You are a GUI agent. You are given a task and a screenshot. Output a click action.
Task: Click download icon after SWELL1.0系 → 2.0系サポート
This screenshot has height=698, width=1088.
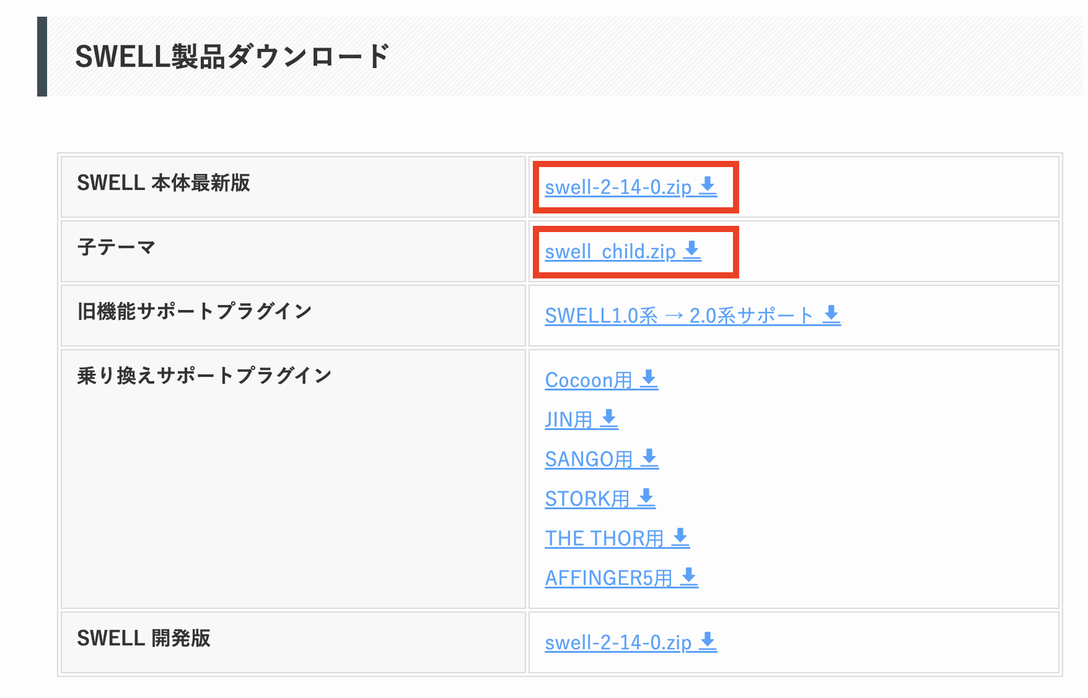click(x=831, y=314)
